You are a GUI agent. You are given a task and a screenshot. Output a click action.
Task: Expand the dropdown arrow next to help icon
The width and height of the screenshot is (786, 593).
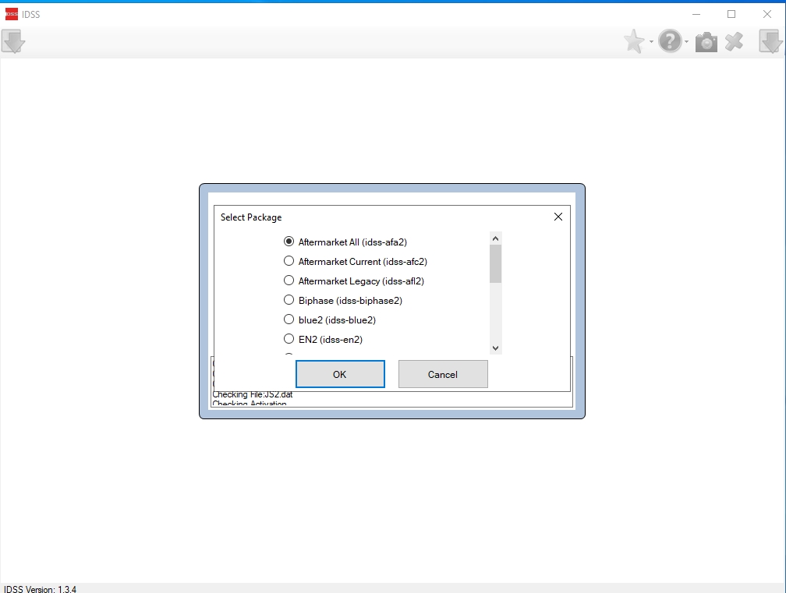pyautogui.click(x=687, y=42)
